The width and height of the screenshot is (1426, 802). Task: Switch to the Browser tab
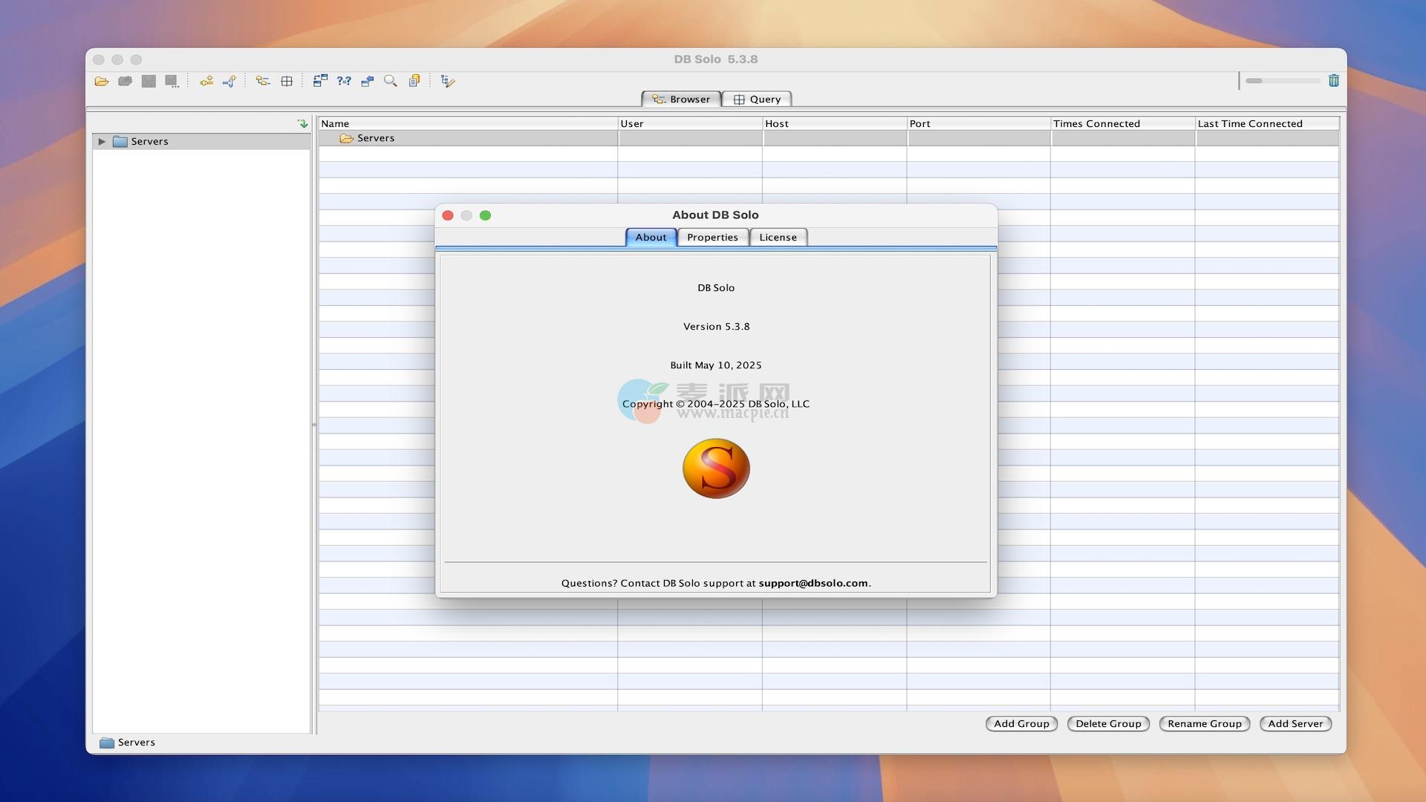(681, 99)
